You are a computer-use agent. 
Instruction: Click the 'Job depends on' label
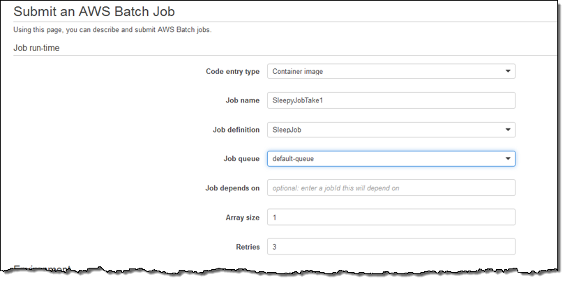(x=233, y=188)
